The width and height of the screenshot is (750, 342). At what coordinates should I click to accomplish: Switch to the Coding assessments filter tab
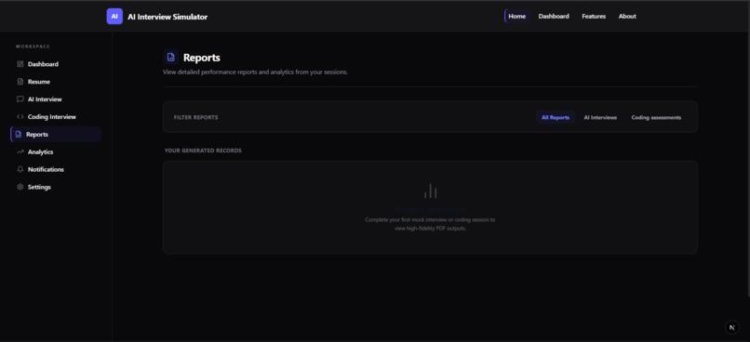pos(656,117)
